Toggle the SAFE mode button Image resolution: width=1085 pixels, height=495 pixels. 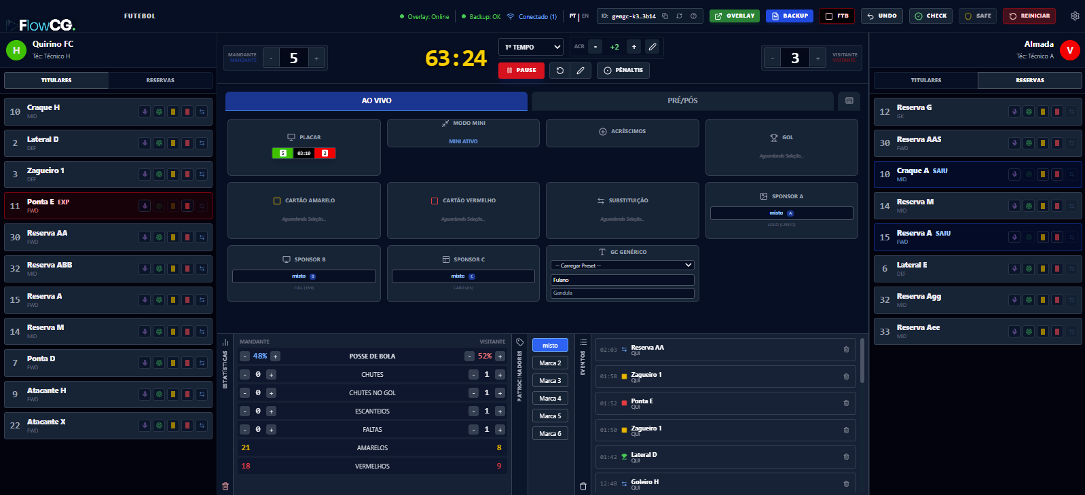pos(978,16)
